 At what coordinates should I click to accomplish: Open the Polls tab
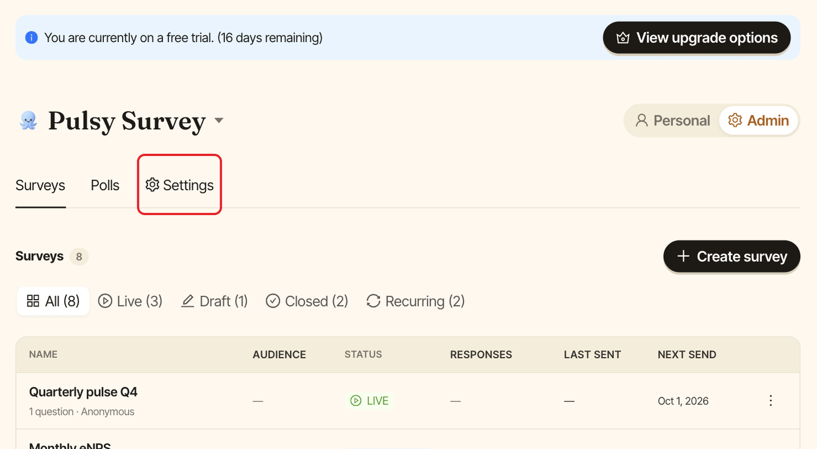coord(105,186)
